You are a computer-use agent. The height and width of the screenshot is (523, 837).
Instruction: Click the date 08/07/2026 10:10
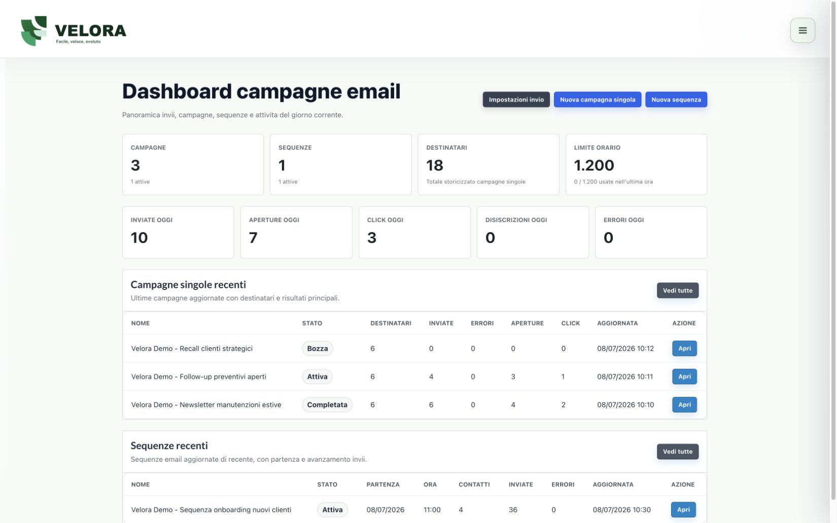625,404
